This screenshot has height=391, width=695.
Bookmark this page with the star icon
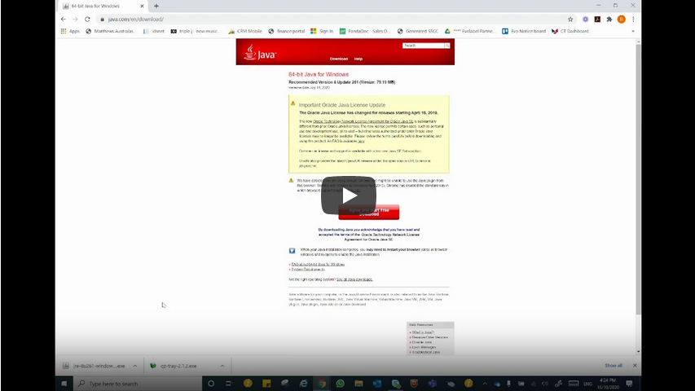coord(570,19)
